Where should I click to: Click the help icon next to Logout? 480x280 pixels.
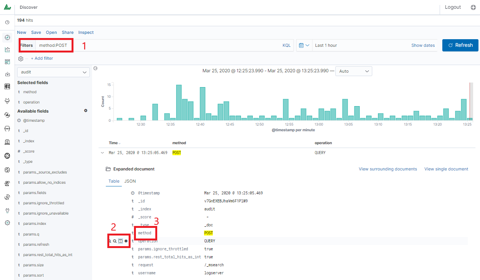473,7
